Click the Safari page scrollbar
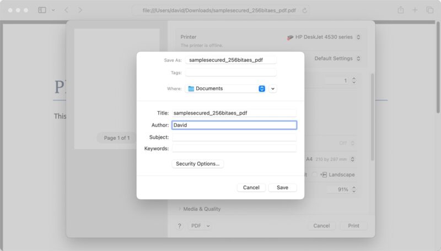The image size is (441, 251). pyautogui.click(x=438, y=68)
